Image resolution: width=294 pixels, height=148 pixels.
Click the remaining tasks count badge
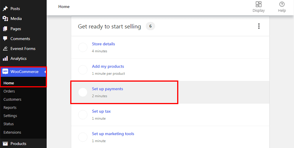click(x=150, y=26)
